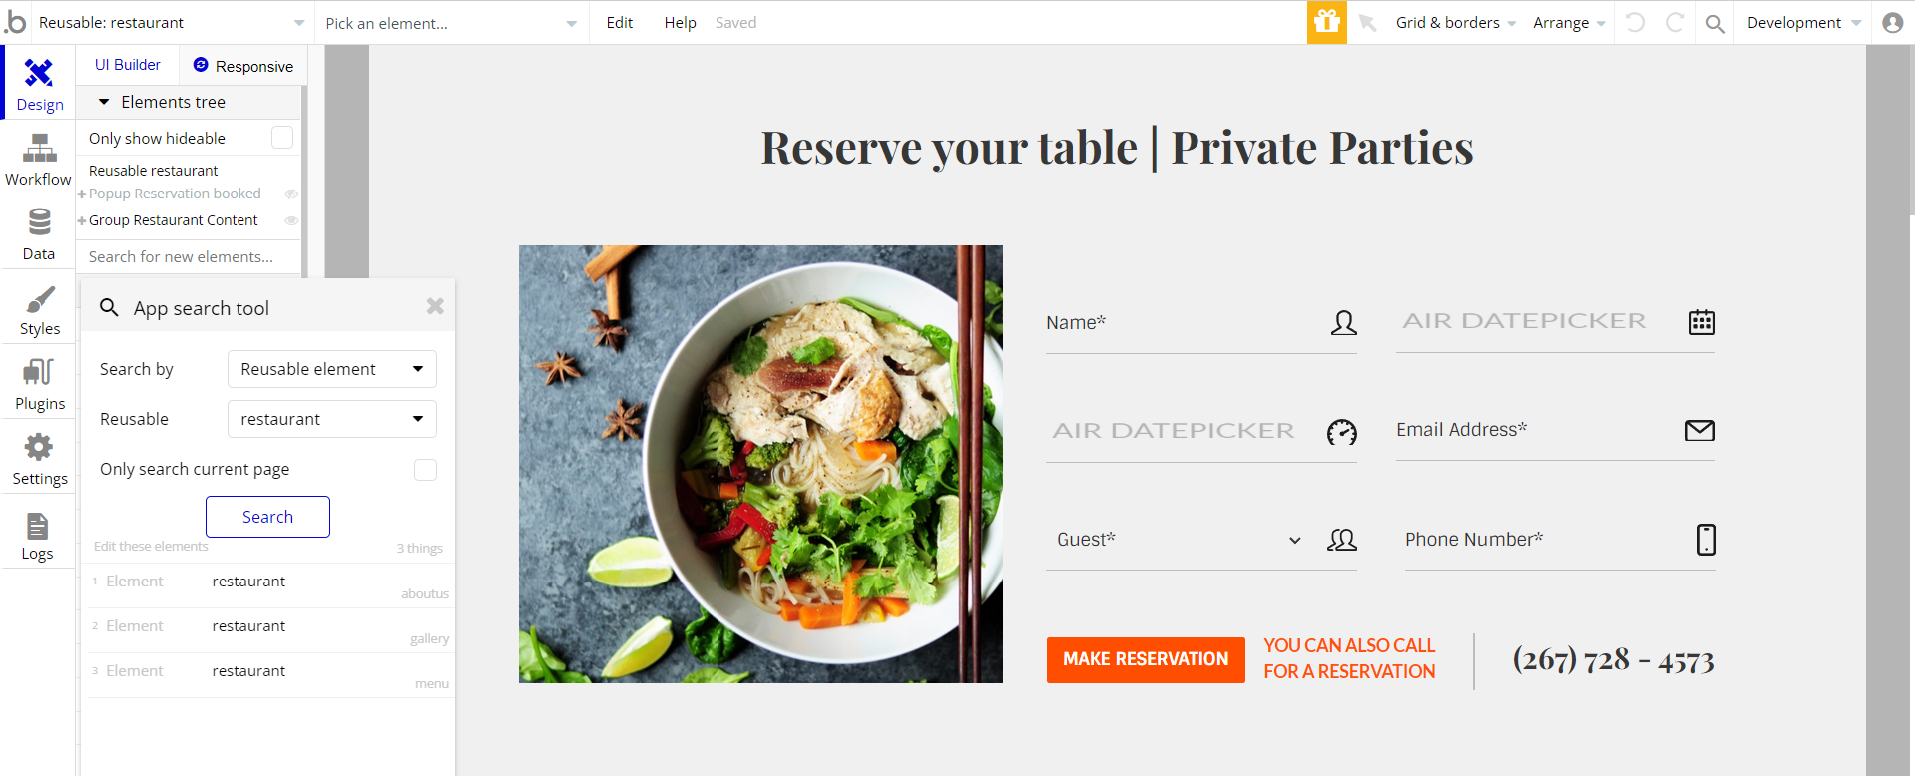Open the Logs section

coord(37,536)
